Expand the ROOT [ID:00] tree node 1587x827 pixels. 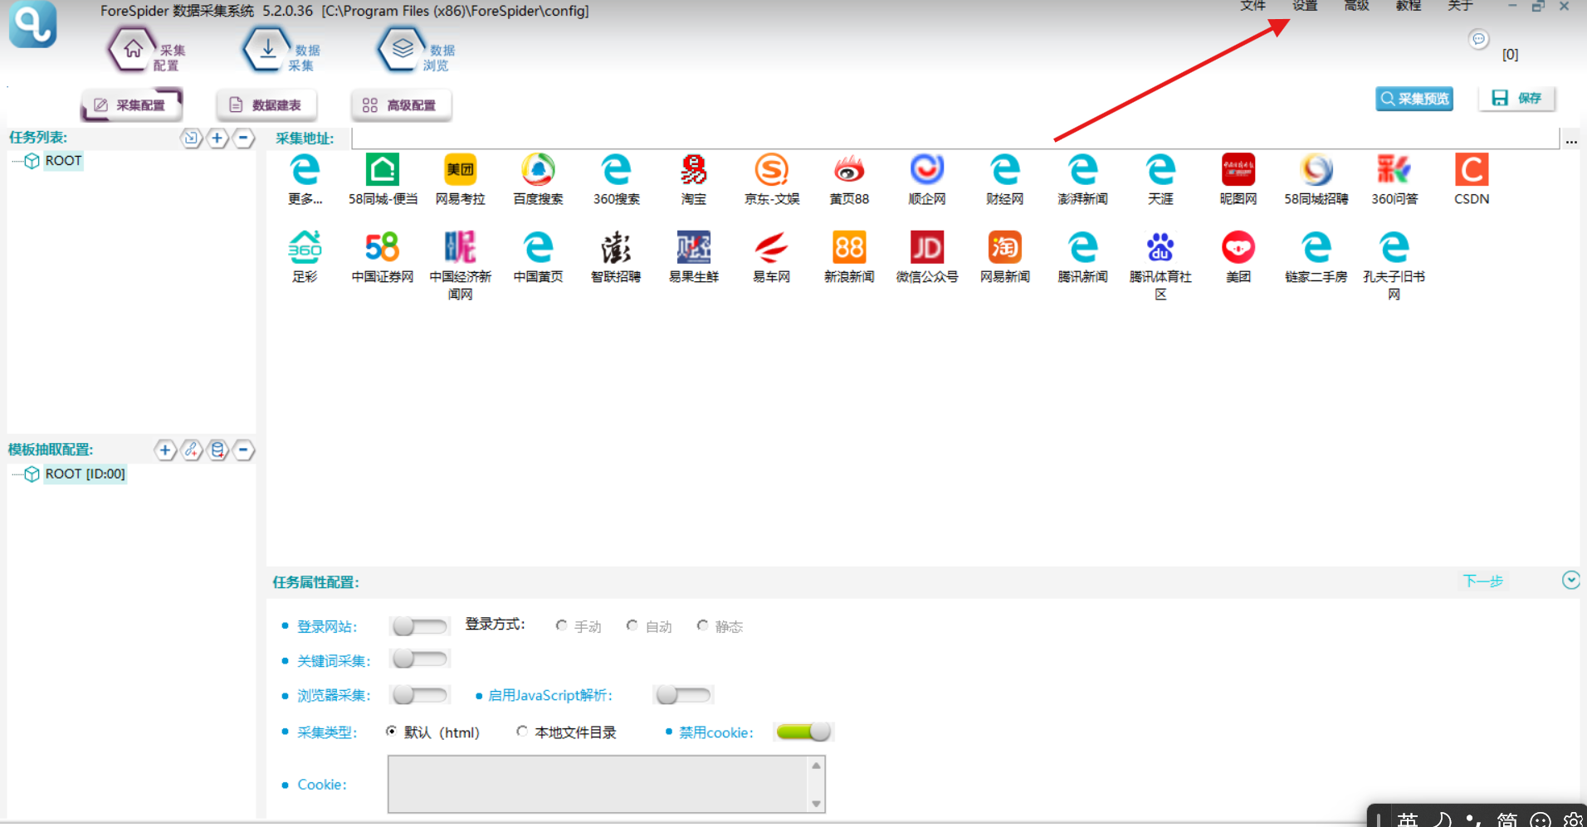tap(32, 474)
